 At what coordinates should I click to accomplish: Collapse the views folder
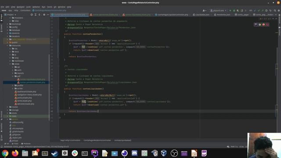[x=10, y=64]
